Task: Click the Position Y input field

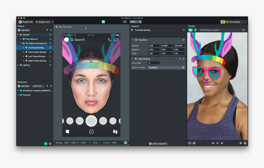Action: coord(166,46)
